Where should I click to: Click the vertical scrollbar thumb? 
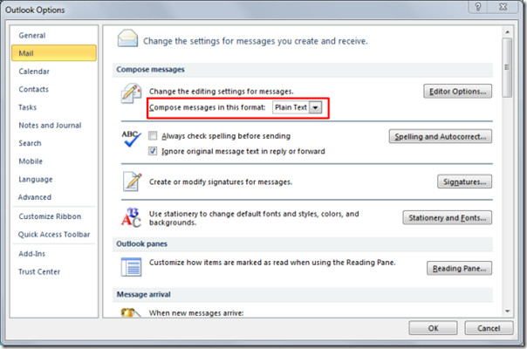click(x=508, y=67)
